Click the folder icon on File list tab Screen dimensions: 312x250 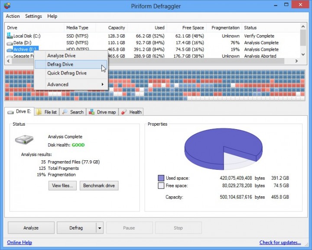pos(39,112)
